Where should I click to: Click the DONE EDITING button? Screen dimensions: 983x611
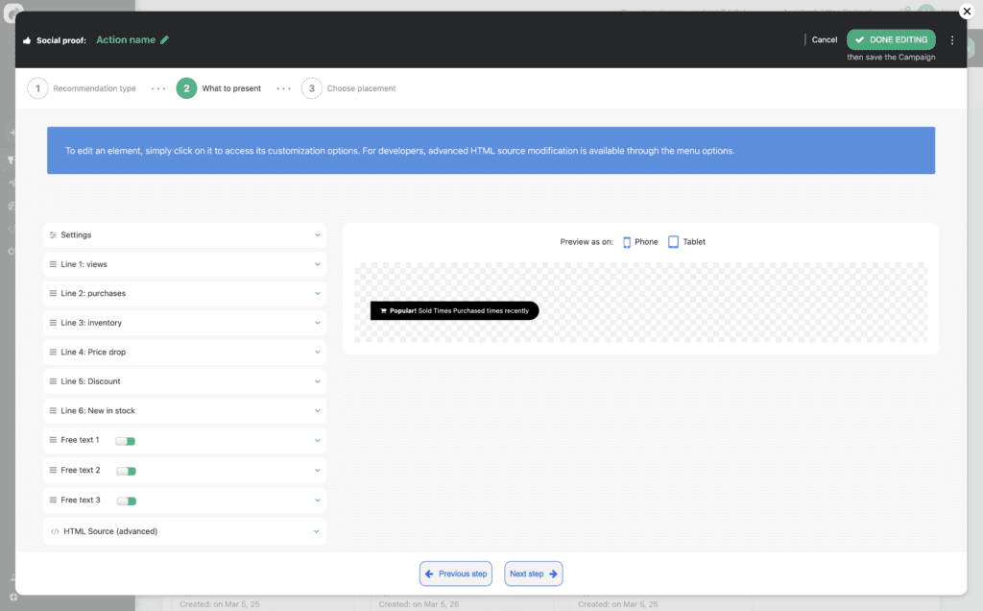pyautogui.click(x=891, y=39)
